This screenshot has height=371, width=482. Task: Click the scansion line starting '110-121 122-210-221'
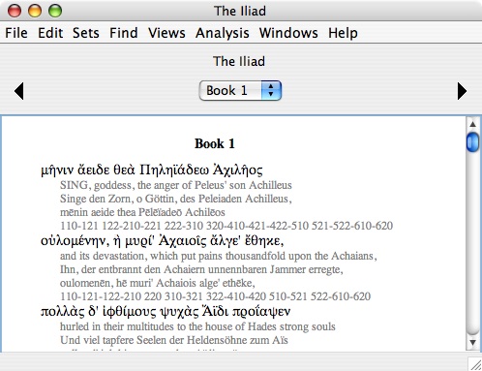coord(226,226)
